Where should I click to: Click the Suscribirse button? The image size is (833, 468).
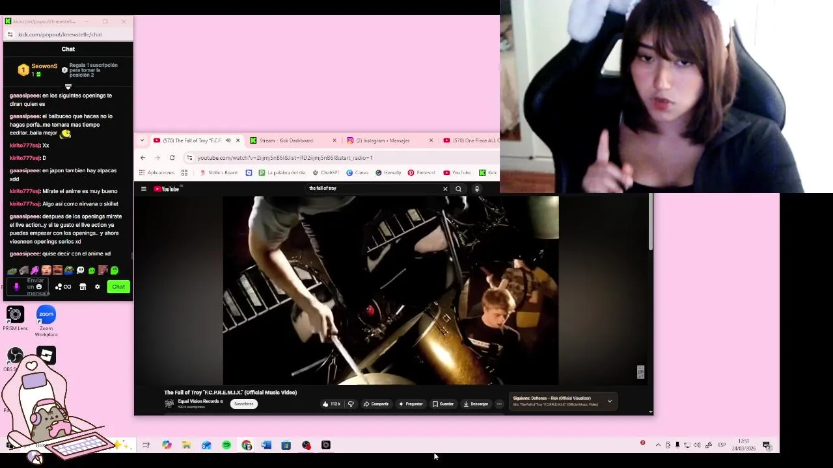[244, 404]
